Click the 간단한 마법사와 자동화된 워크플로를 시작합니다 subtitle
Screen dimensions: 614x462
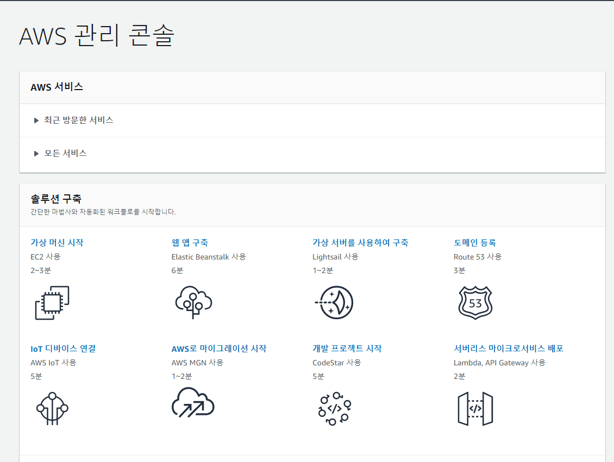click(x=103, y=212)
